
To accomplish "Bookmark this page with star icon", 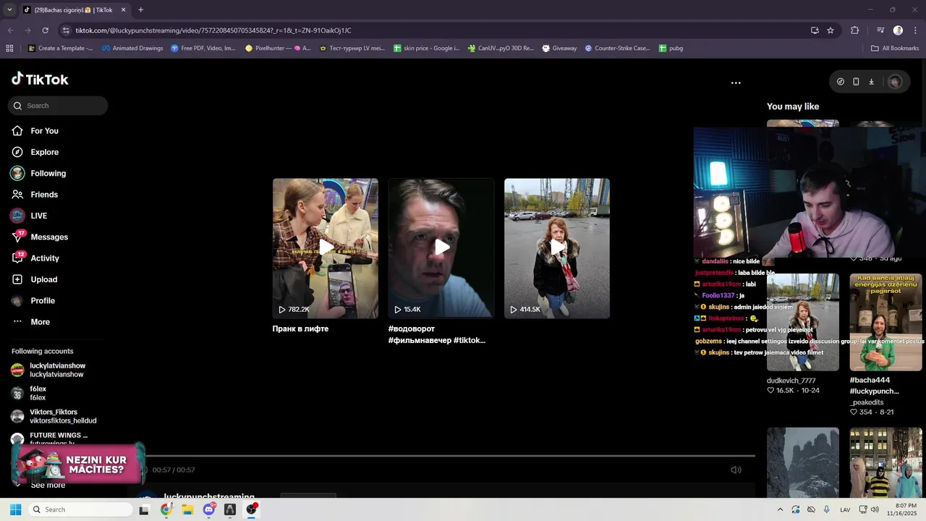I will click(831, 30).
